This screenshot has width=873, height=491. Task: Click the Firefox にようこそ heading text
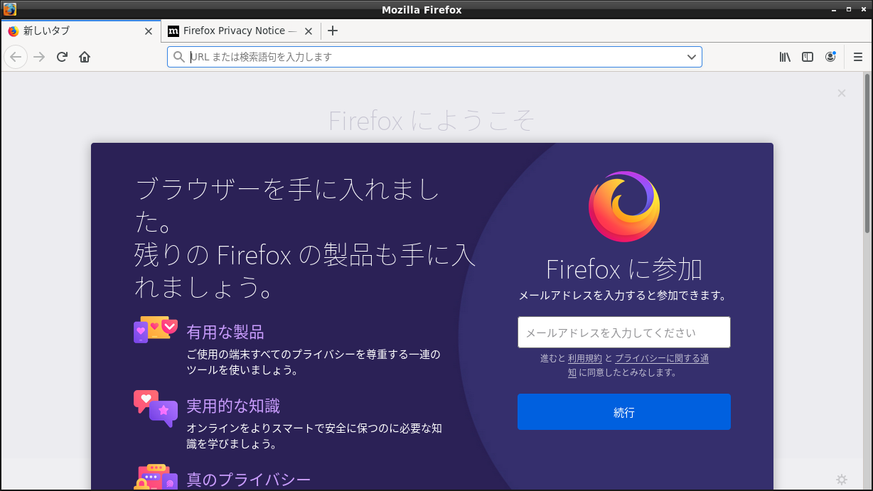point(432,121)
